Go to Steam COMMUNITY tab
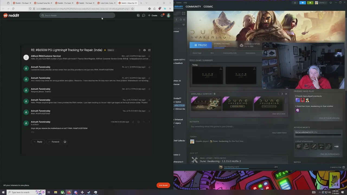Viewport: 347px width, 195px height. tap(193, 6)
